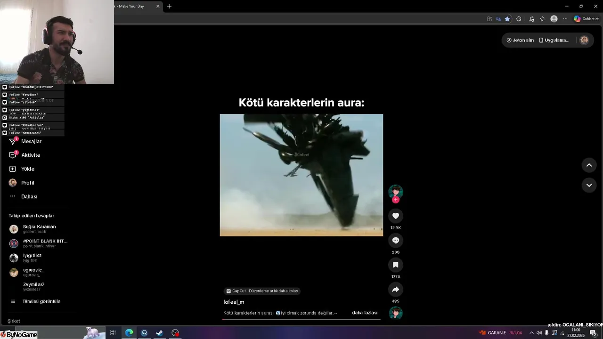
Task: Click the Microsoft Edge taskbar icon
Action: point(129,333)
